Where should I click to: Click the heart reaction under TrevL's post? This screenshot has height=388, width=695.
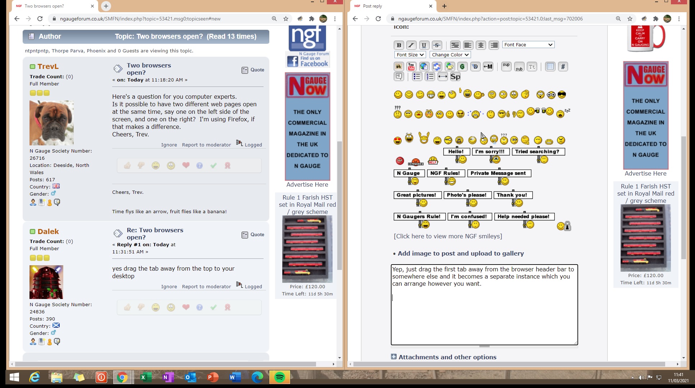pos(186,165)
